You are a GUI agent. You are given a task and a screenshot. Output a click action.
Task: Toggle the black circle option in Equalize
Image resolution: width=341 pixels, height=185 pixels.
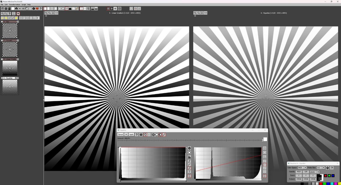pyautogui.click(x=153, y=135)
